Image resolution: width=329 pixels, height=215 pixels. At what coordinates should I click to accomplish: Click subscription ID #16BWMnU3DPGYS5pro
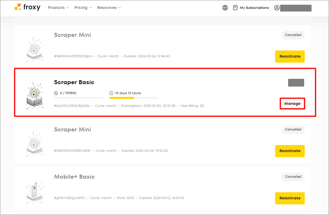point(73,56)
